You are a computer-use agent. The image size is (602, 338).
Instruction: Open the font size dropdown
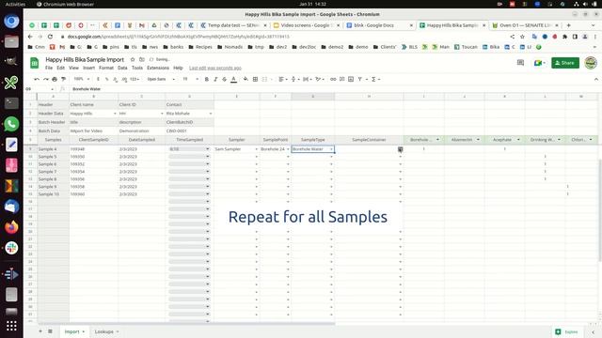(x=190, y=79)
